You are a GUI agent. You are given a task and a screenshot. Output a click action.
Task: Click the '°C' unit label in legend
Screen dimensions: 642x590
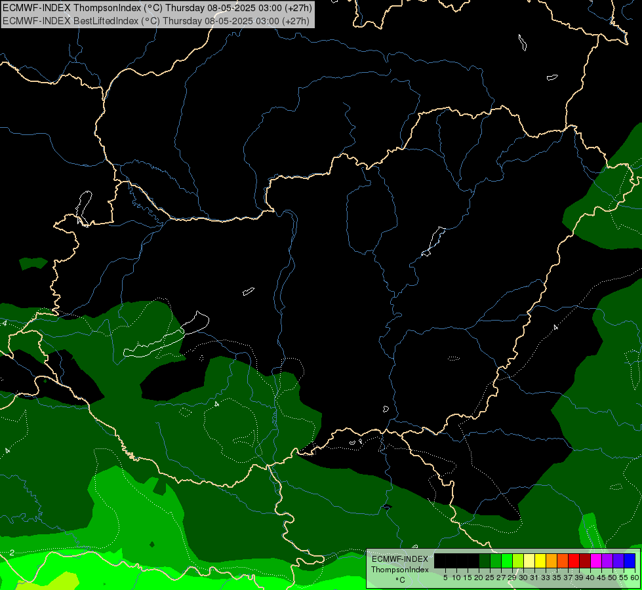point(401,580)
